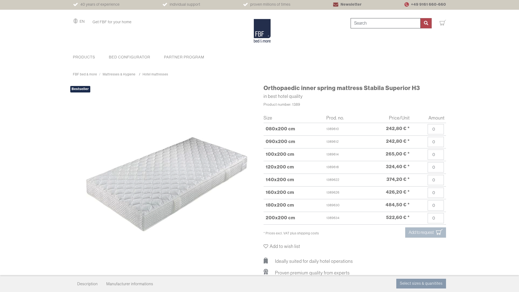Click price 265,00 €

(x=397, y=154)
